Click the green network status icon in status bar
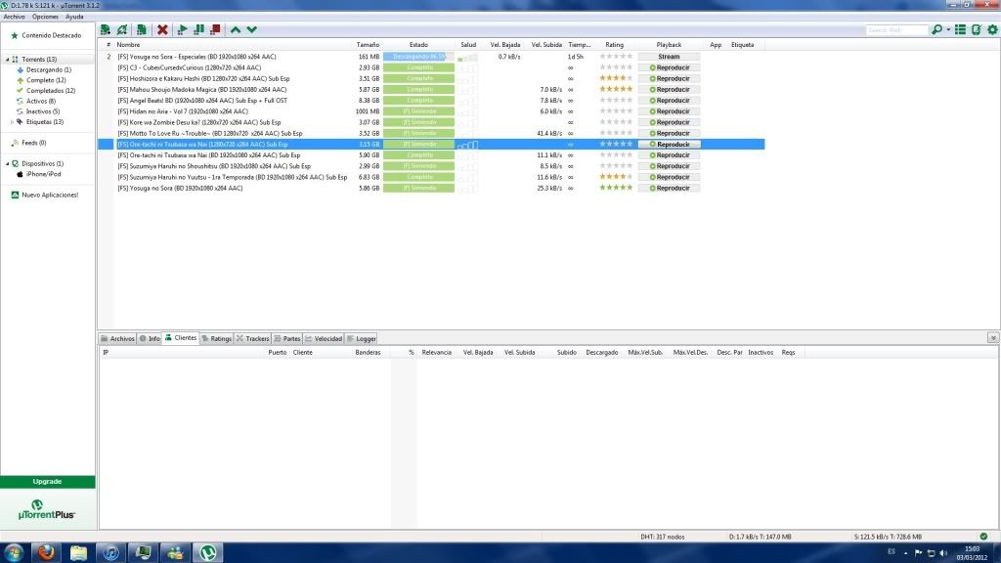Image resolution: width=1001 pixels, height=563 pixels. tap(983, 537)
